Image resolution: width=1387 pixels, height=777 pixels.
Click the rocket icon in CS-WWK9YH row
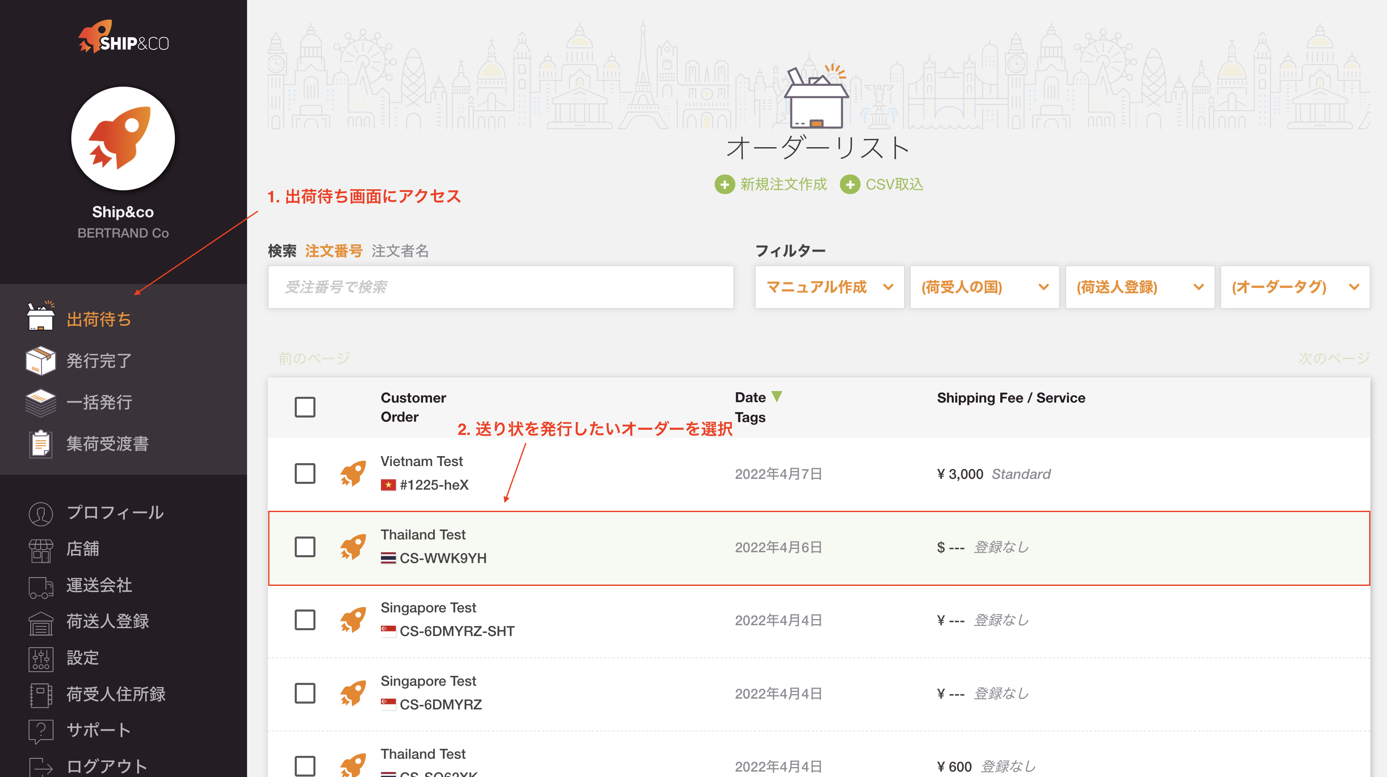click(353, 546)
